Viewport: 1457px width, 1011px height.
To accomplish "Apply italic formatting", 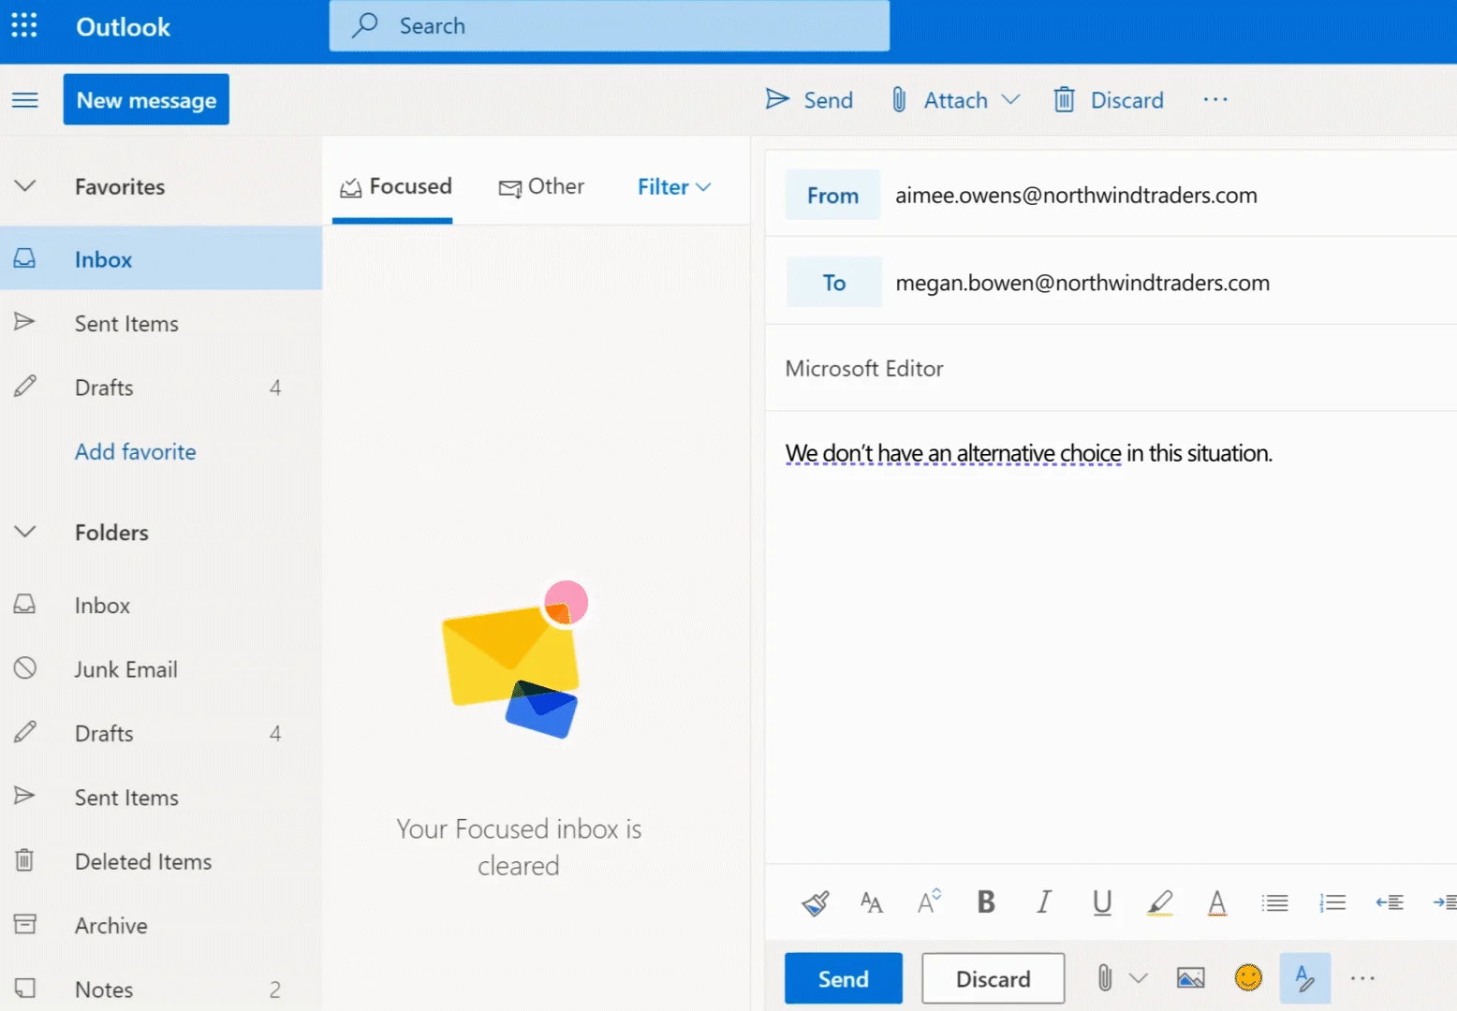I will [x=1043, y=901].
